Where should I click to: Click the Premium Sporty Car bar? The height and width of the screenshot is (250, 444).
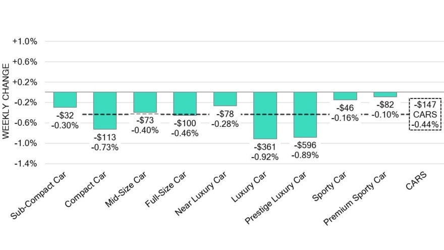click(x=385, y=94)
